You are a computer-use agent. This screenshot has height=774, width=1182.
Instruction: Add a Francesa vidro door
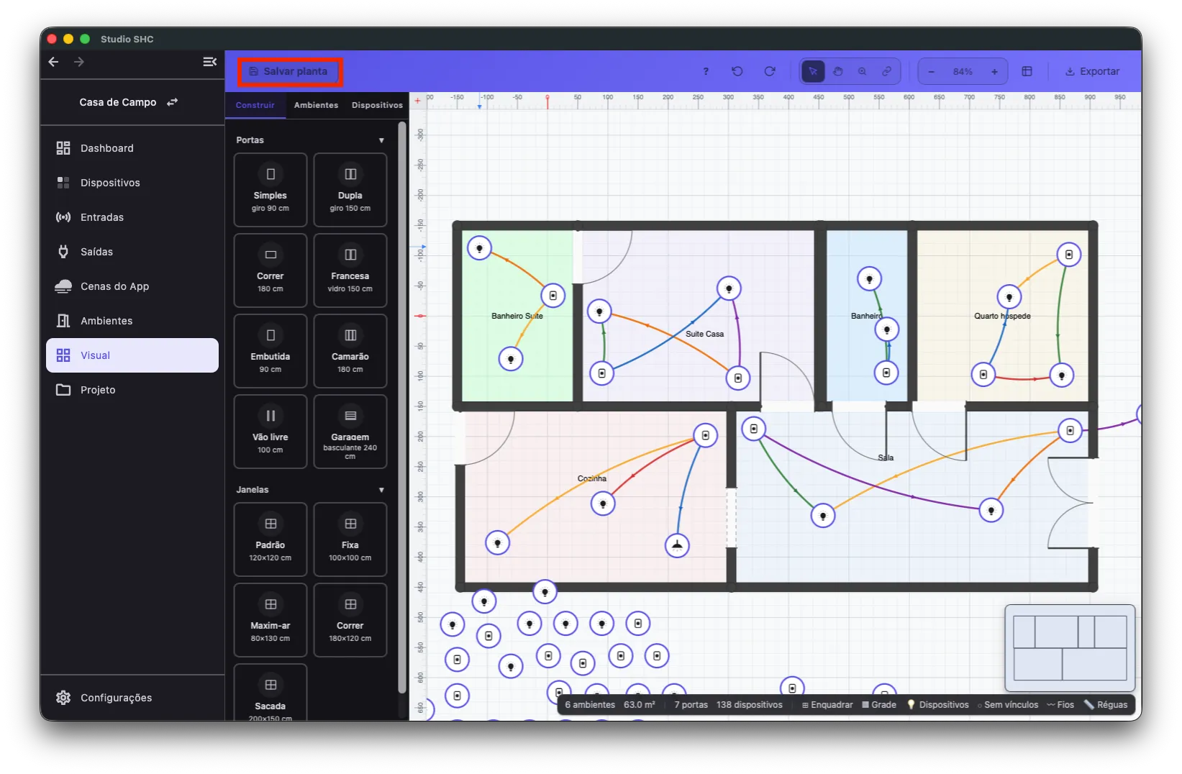click(350, 270)
